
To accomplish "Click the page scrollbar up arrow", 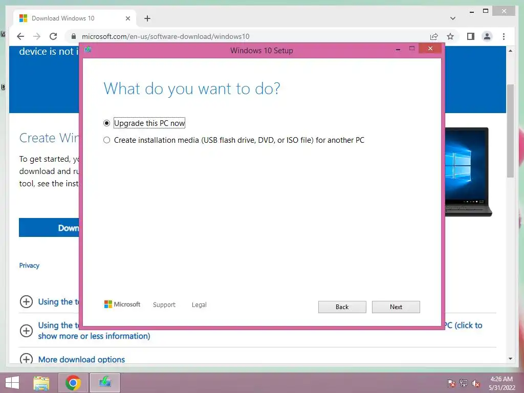I will click(x=510, y=51).
